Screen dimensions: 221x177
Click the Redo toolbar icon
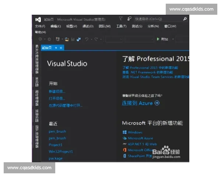click(96, 39)
